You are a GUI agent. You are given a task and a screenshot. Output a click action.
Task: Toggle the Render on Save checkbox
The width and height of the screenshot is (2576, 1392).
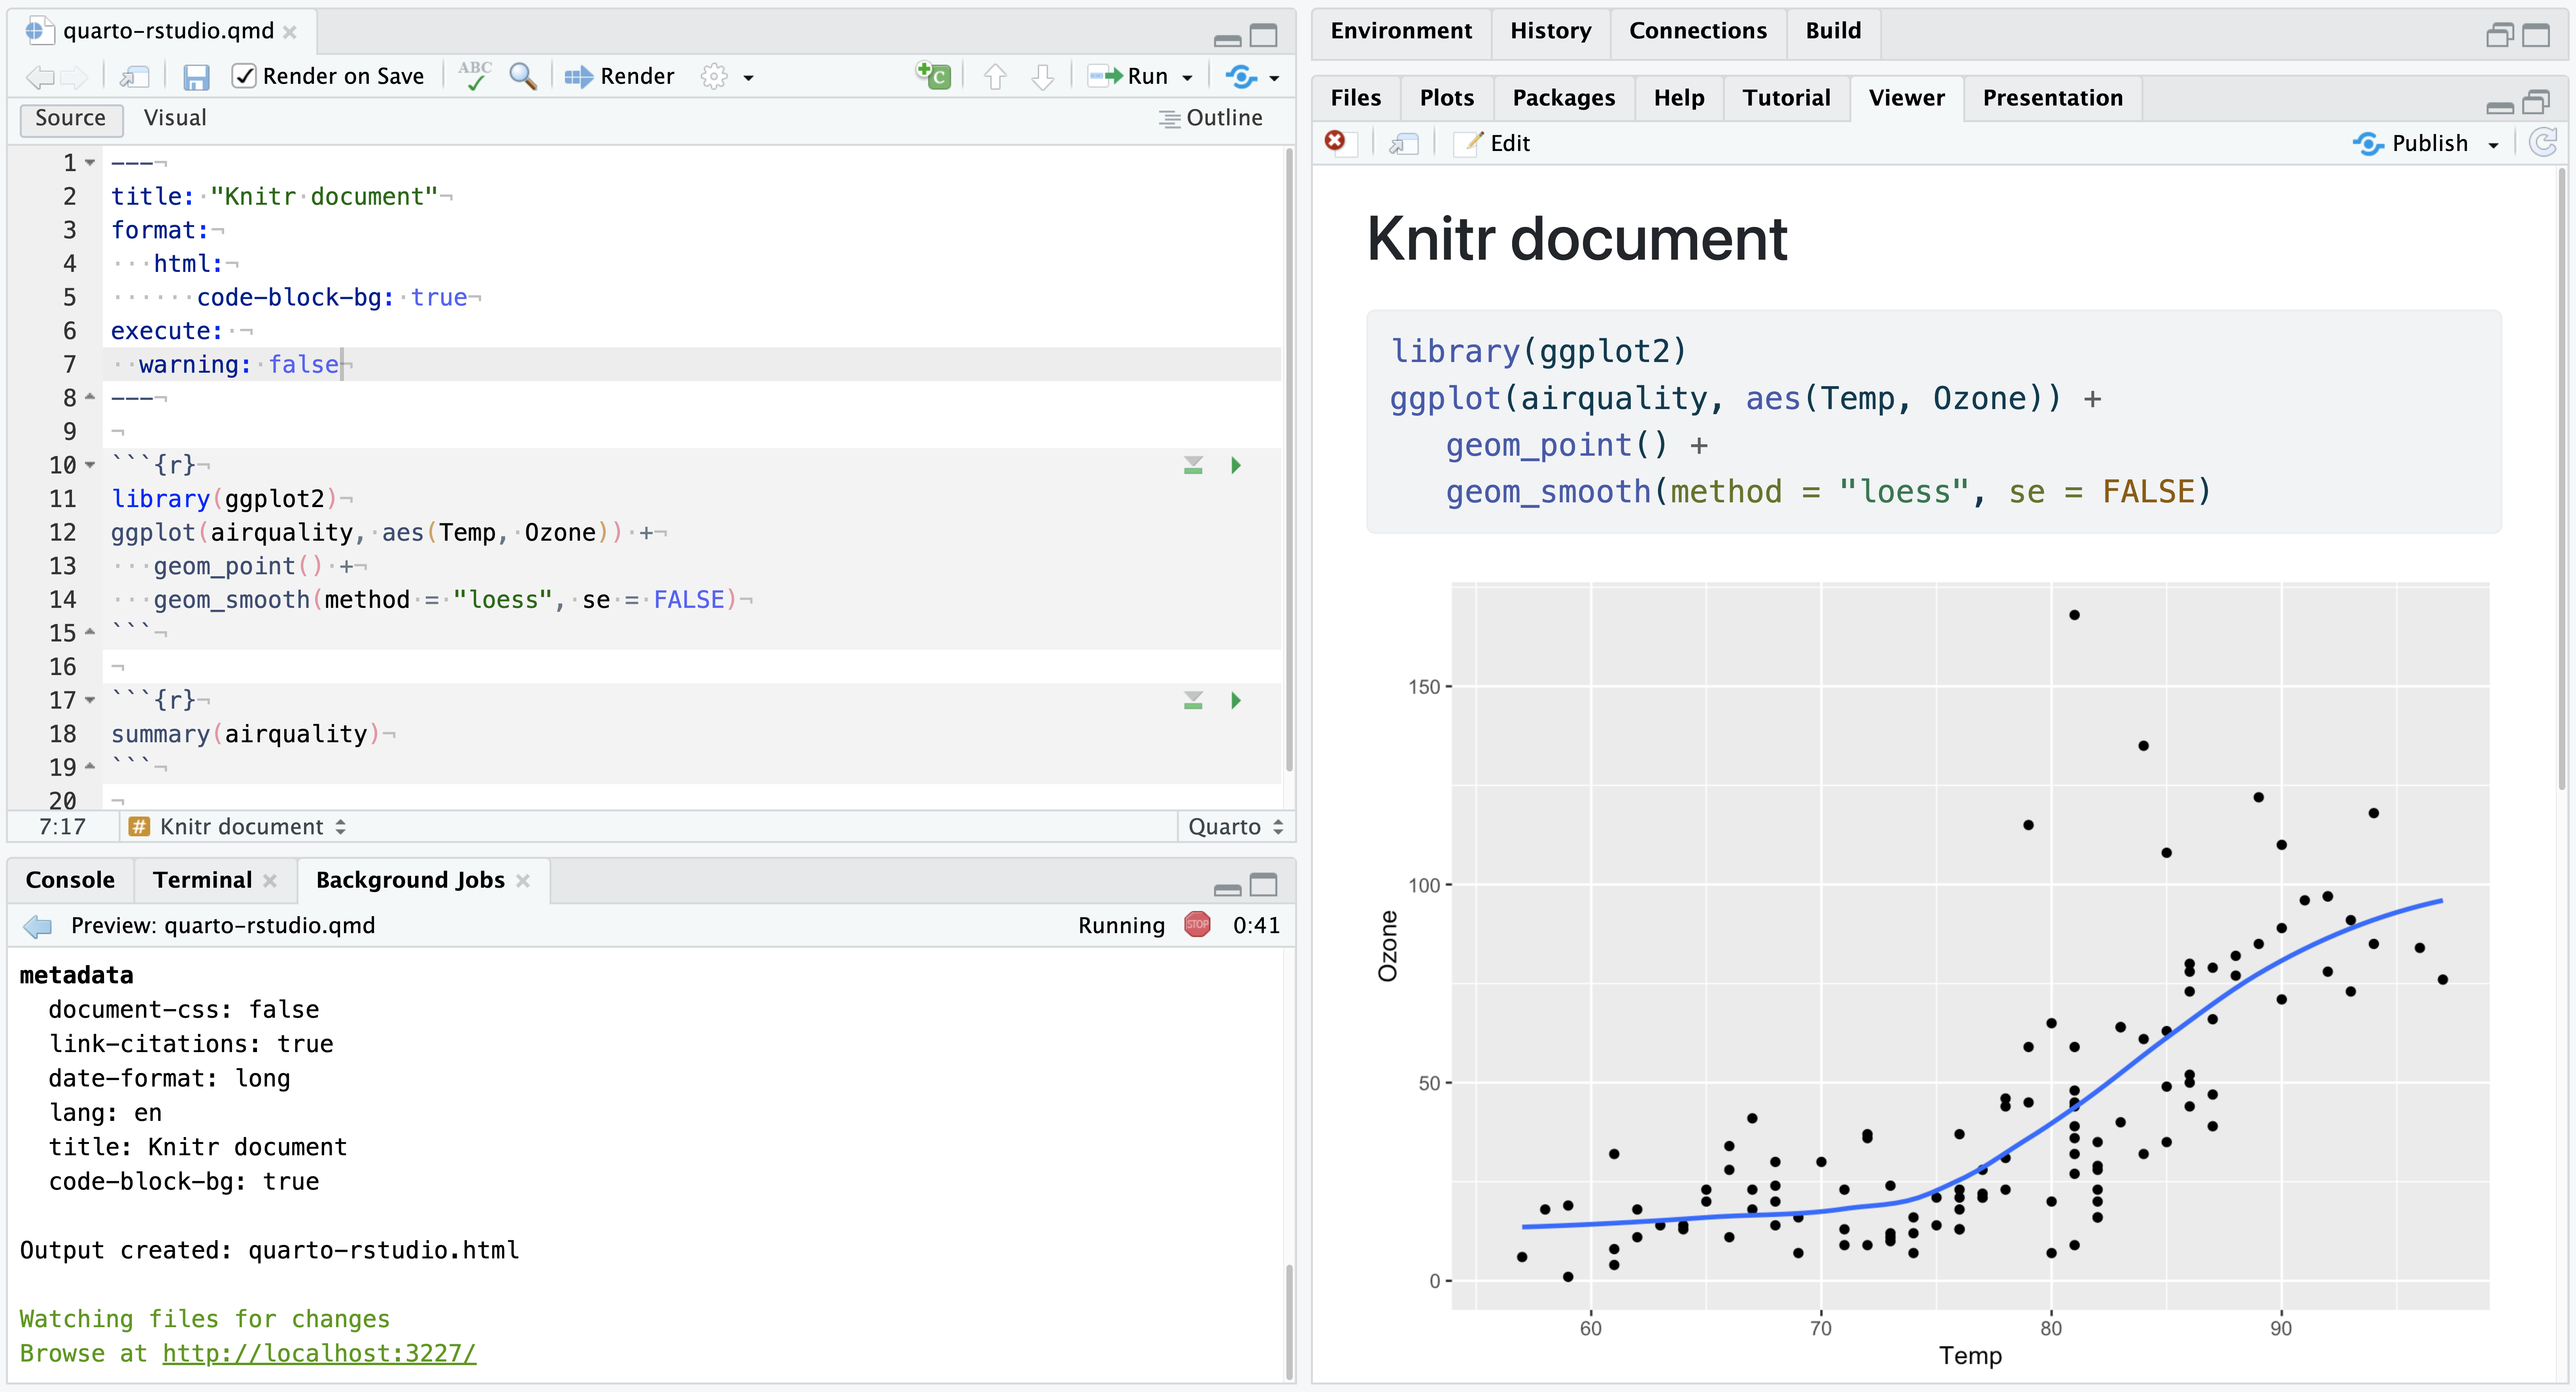(x=244, y=76)
